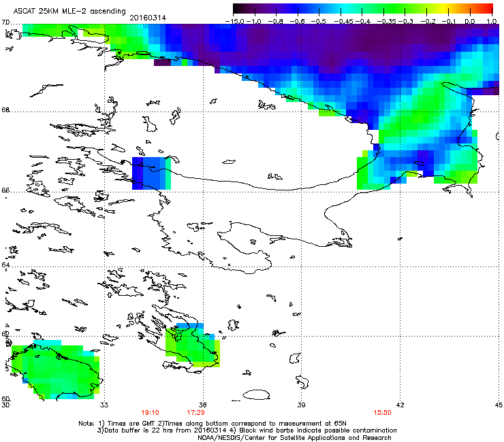504x442 pixels.
Task: Click the color bar label -0.6
Action: (298, 22)
